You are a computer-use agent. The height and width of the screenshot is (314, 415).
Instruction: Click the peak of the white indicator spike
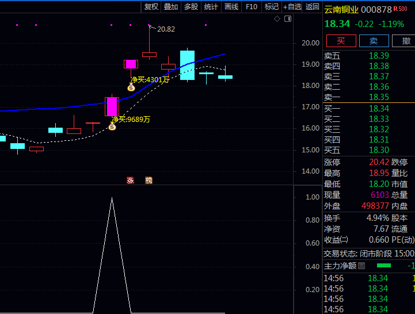click(112, 198)
